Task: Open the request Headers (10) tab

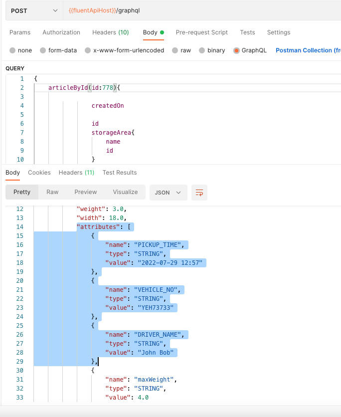Action: 110,32
